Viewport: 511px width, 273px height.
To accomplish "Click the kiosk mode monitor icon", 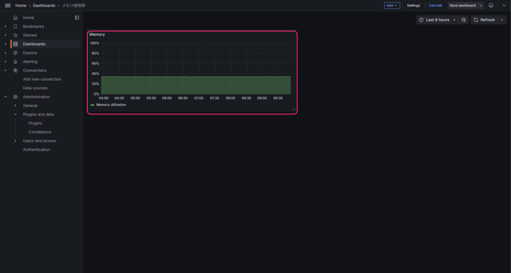I will [x=491, y=5].
